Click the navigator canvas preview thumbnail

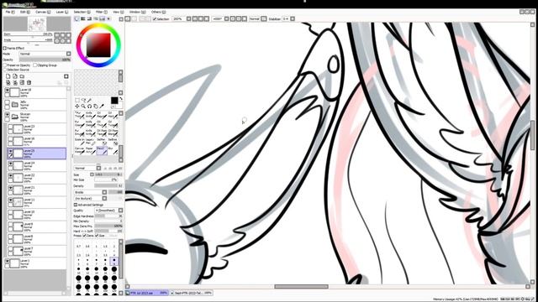[x=37, y=24]
